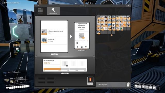Select the dark tool on white background, third row
Image resolution: width=165 pixels, height=93 pixels.
pos(113,25)
